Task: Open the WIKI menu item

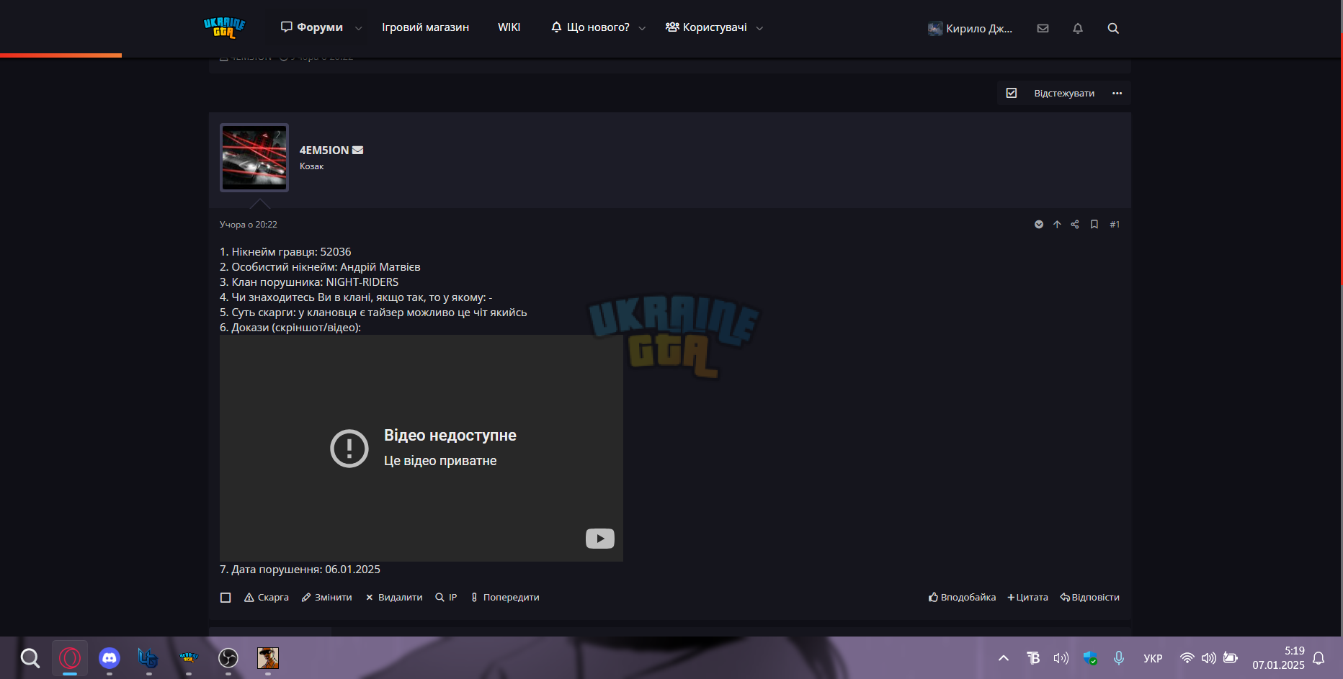Action: click(509, 27)
